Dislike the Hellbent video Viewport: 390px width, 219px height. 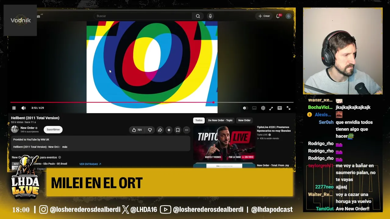tap(150, 130)
